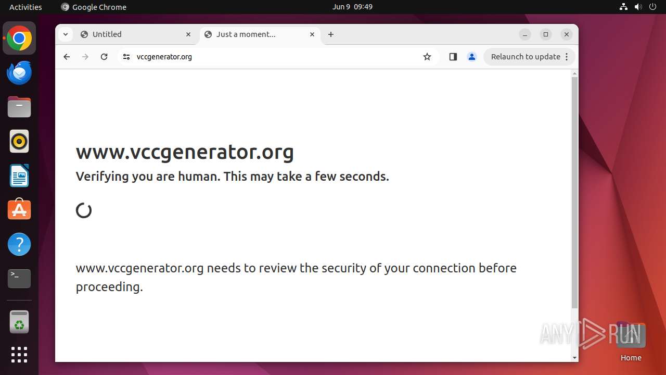Open the Files manager in dock

pyautogui.click(x=19, y=107)
